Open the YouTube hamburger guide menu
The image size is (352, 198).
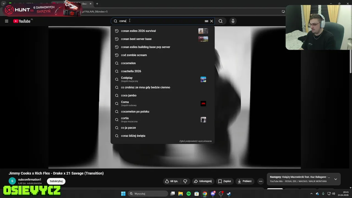(7, 21)
